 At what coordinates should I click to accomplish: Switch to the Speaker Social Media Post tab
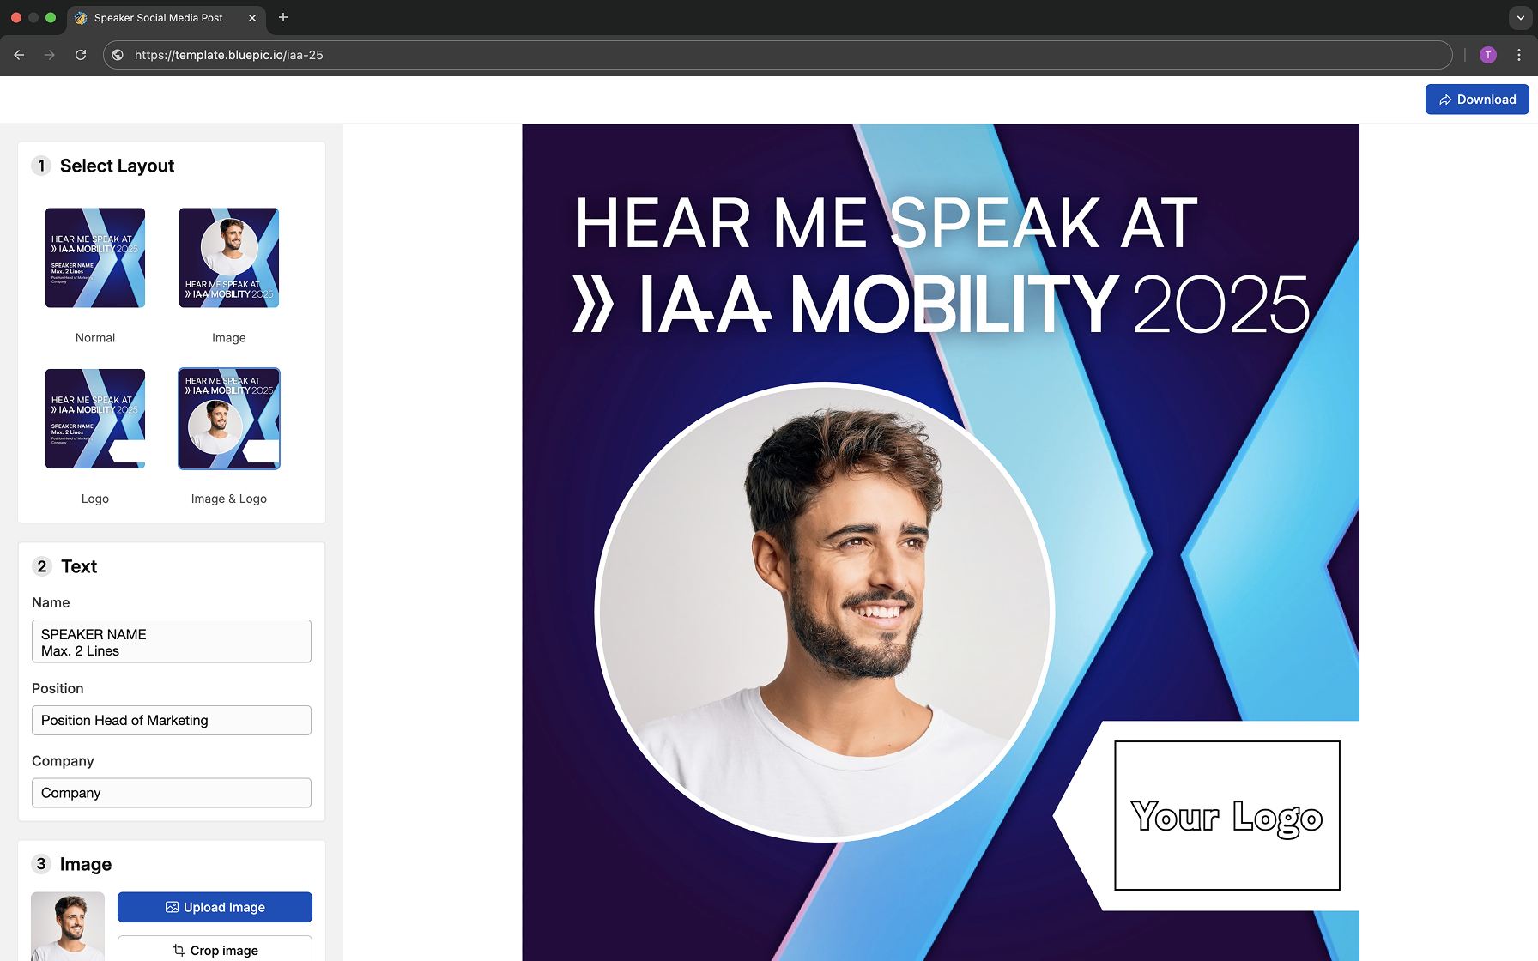[x=156, y=17]
